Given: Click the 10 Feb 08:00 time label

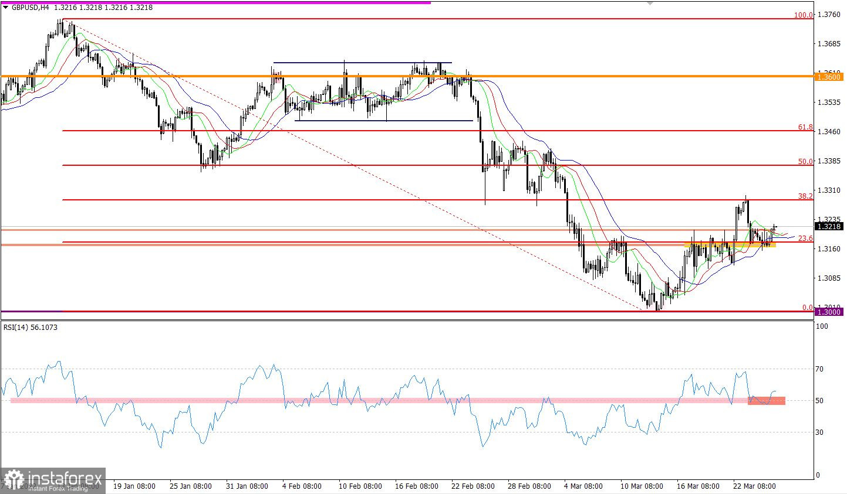Looking at the screenshot, I should click(x=360, y=486).
